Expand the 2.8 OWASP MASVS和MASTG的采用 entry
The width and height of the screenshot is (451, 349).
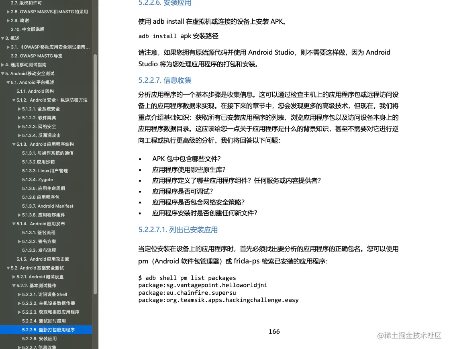click(8, 12)
